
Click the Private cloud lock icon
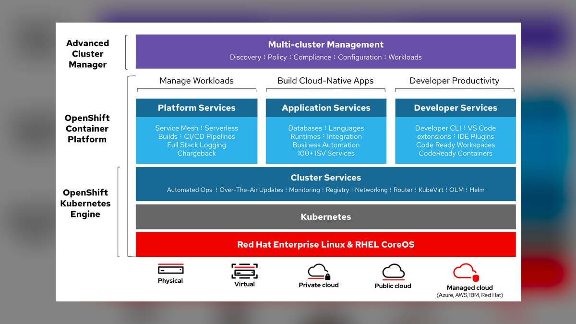point(328,277)
